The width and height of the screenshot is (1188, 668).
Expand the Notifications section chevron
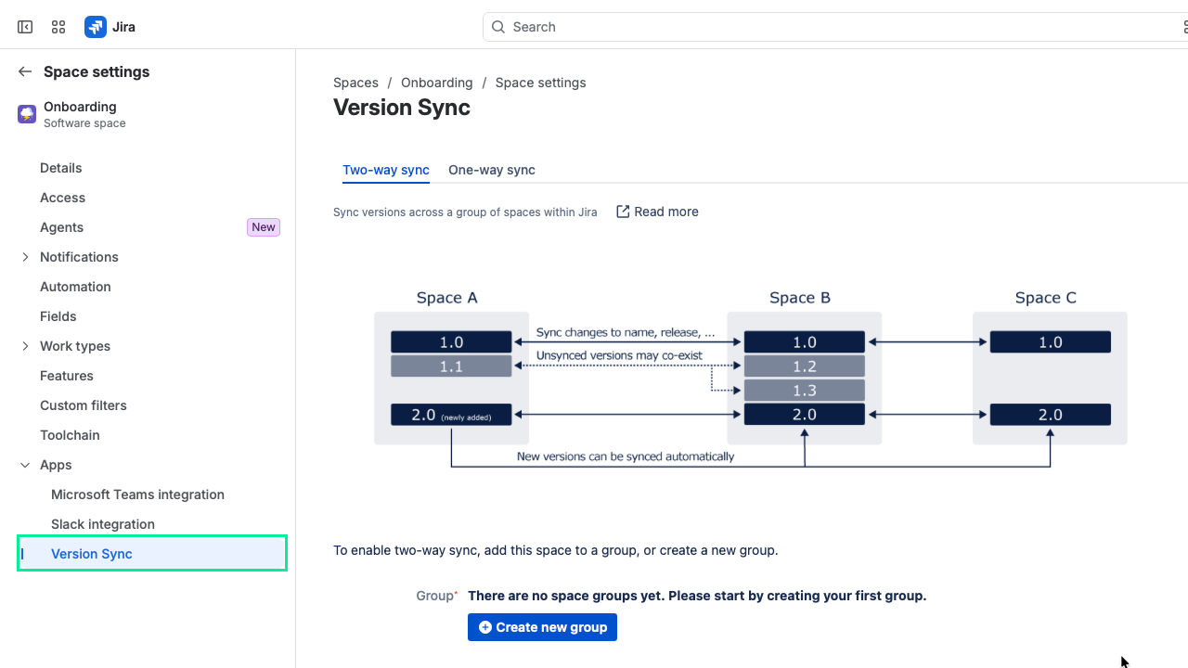click(25, 257)
